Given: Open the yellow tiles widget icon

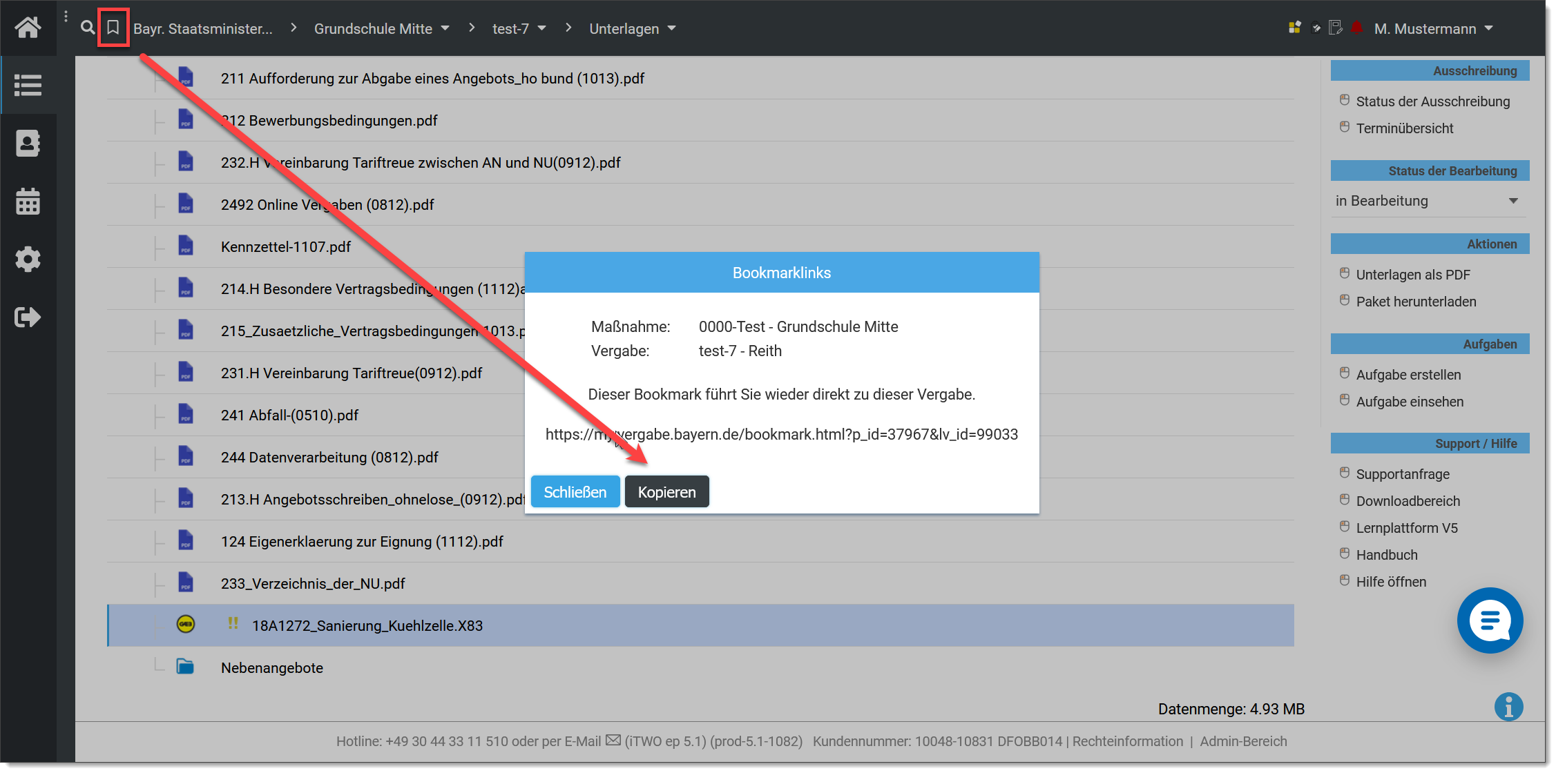Looking at the screenshot, I should pos(1295,28).
